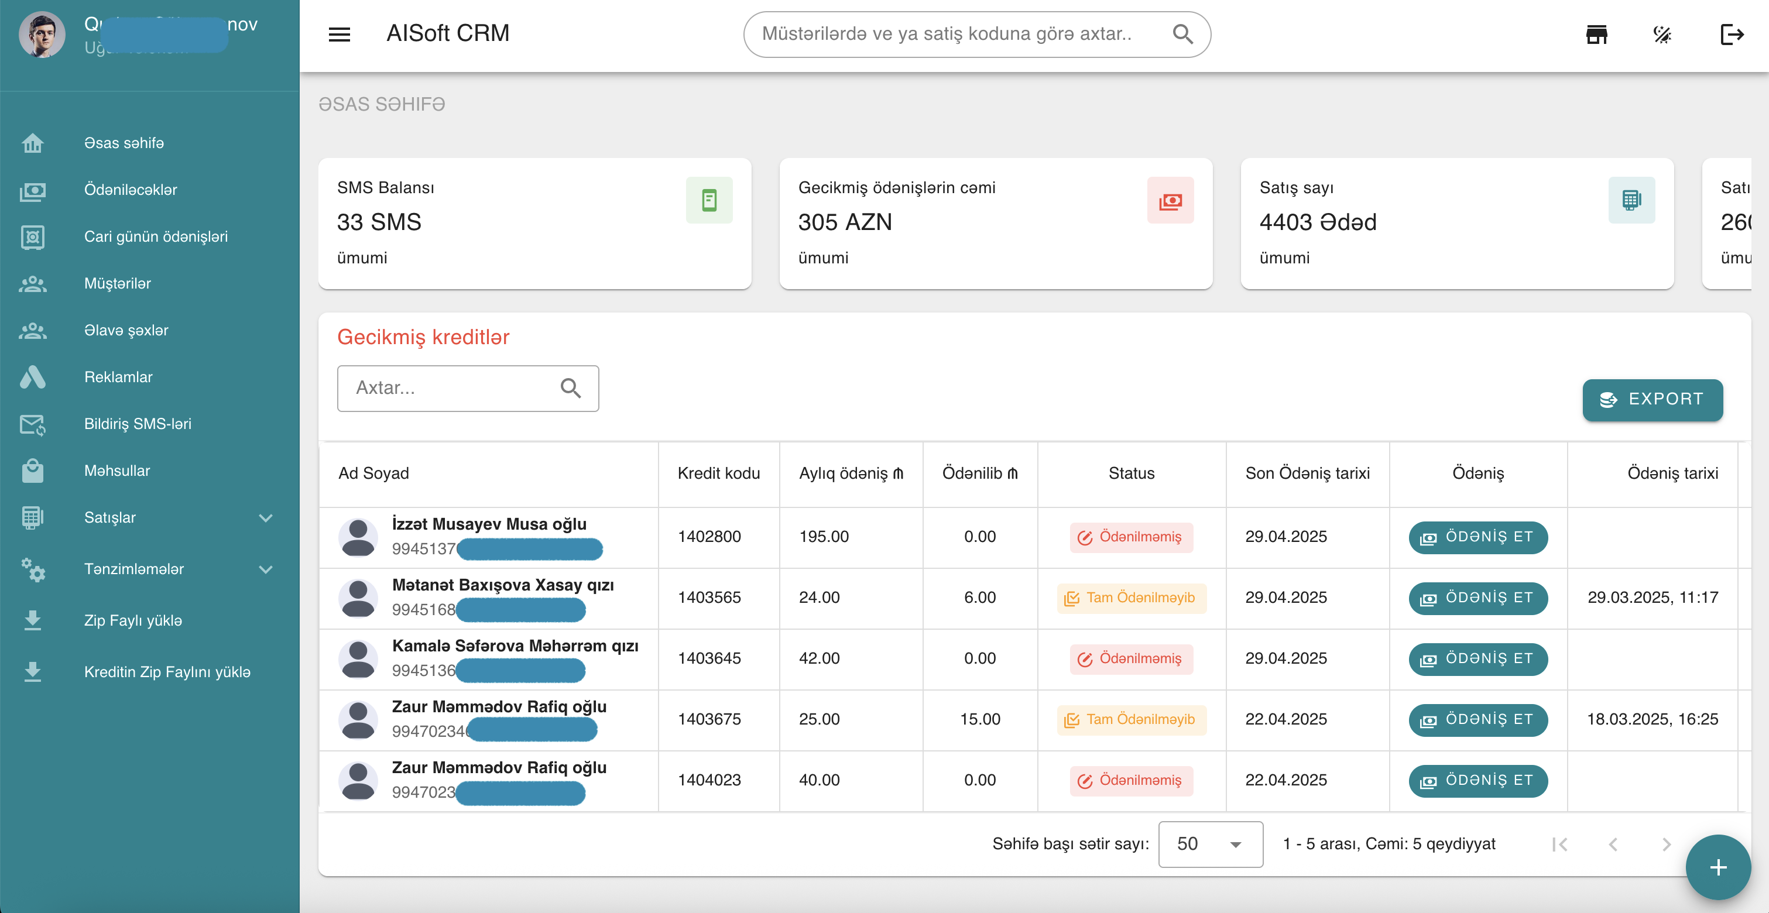This screenshot has width=1769, height=913.
Task: Click the Ödəniləcəklər money icon
Action: pos(32,190)
